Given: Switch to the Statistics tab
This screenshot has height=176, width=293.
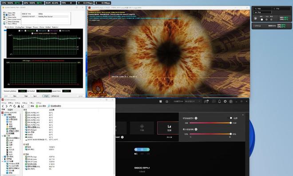Looking at the screenshot, I should pos(55,27).
